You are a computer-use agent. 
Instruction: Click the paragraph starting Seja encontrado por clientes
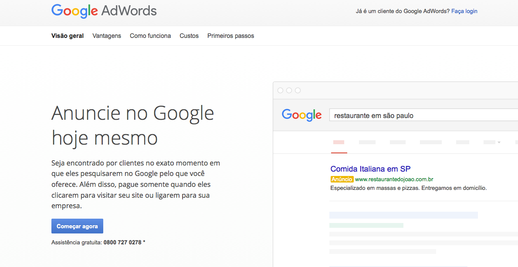click(135, 184)
